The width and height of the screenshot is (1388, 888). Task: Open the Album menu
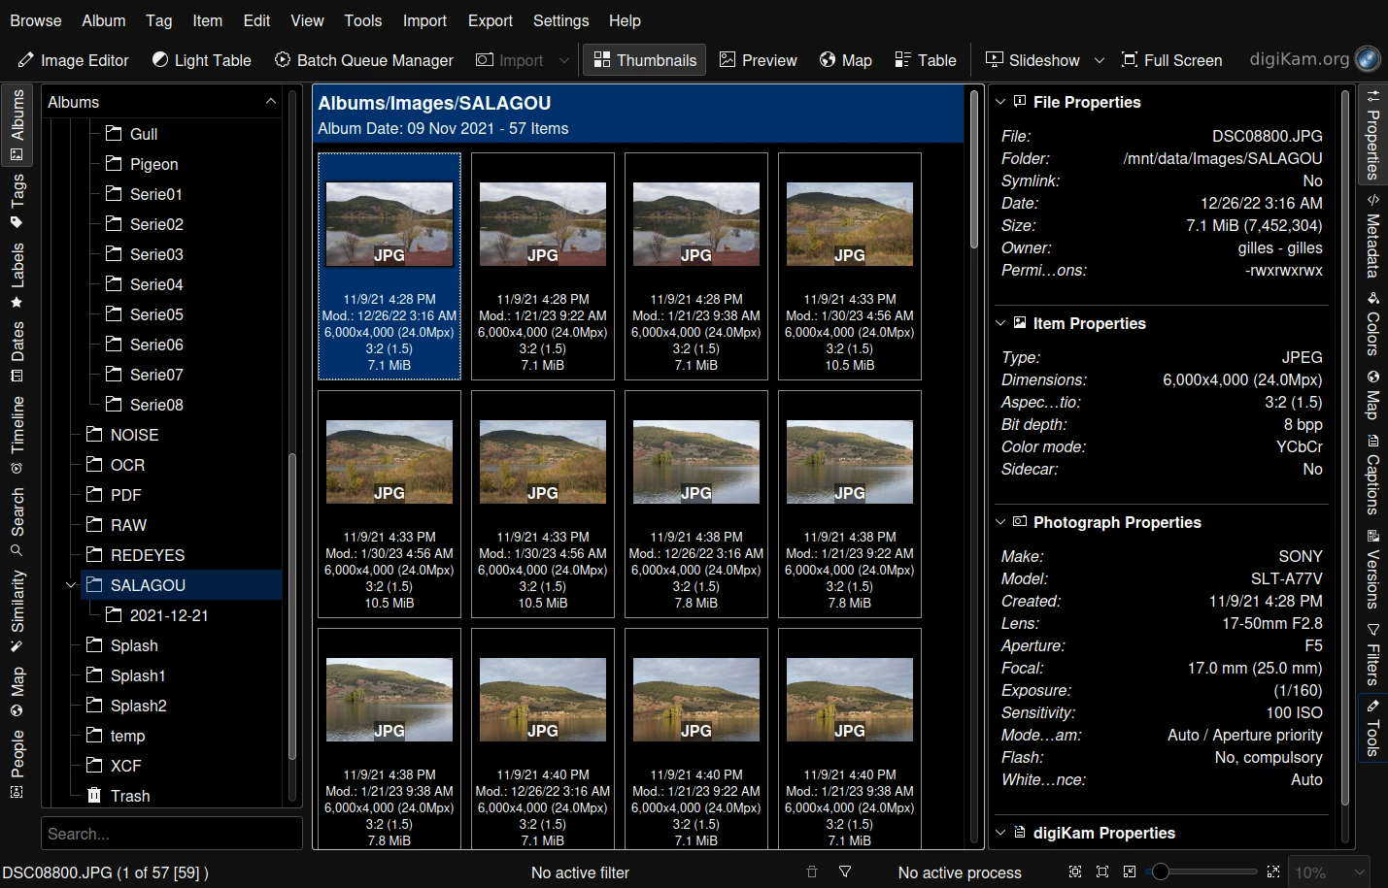click(x=103, y=20)
